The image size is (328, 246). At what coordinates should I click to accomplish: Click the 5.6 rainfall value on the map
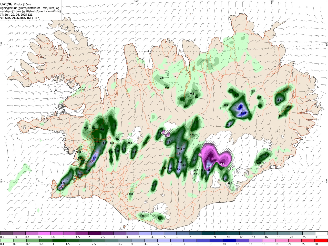coord(63,183)
